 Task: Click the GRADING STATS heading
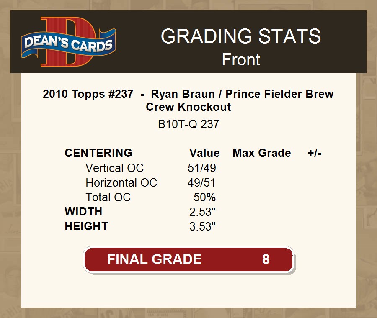point(241,36)
